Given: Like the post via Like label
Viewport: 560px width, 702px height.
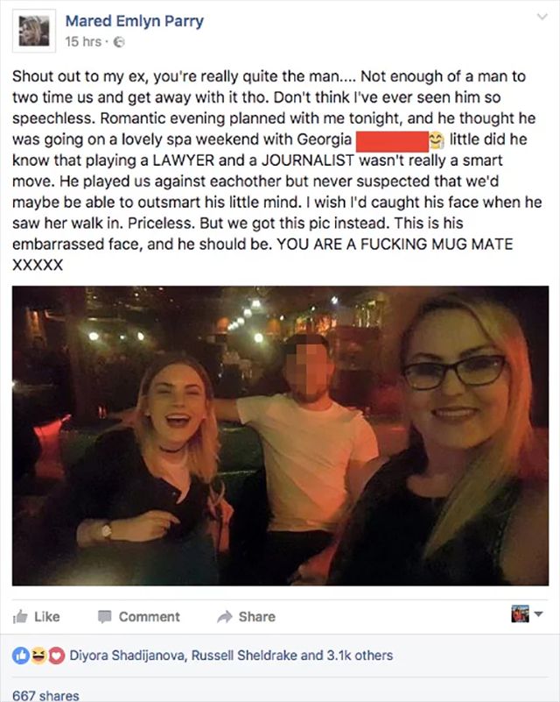Looking at the screenshot, I should pos(47,616).
